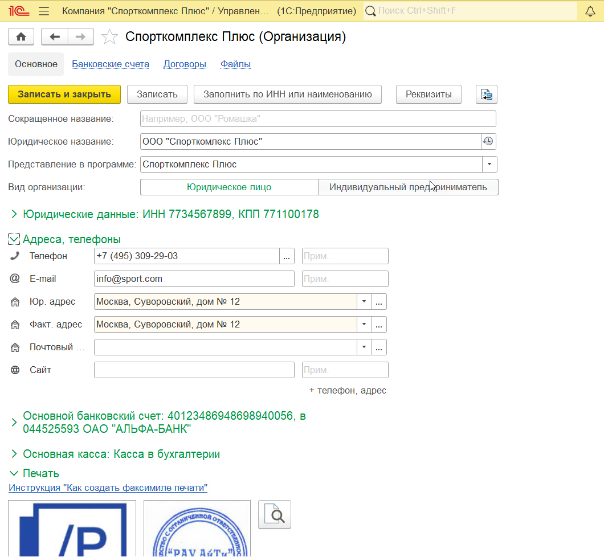Open the Файлы tab

(x=236, y=64)
